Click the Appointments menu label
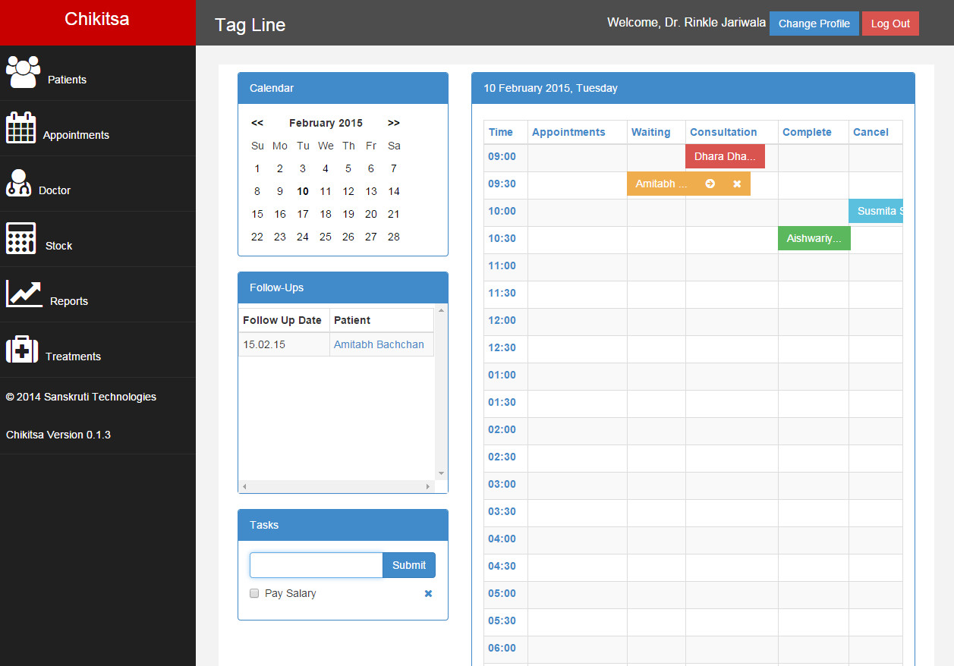This screenshot has height=666, width=954. tap(76, 135)
